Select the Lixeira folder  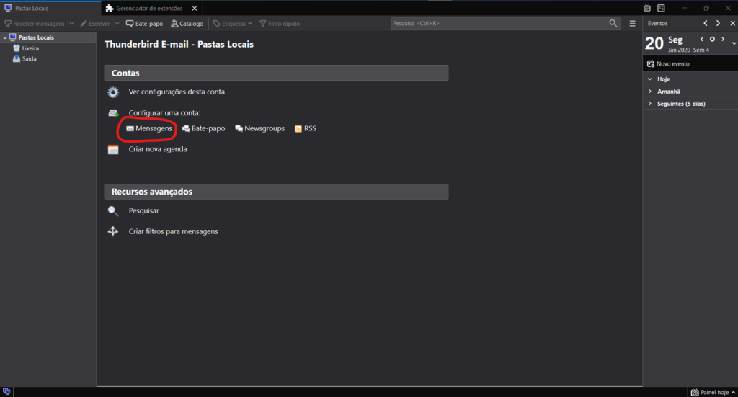pos(30,48)
